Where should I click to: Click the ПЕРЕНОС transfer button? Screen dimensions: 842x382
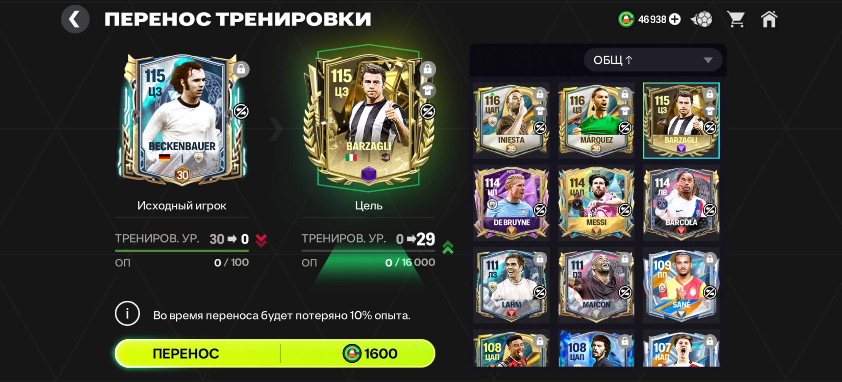(186, 353)
